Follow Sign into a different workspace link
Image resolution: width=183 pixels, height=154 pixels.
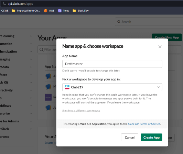(x=81, y=111)
